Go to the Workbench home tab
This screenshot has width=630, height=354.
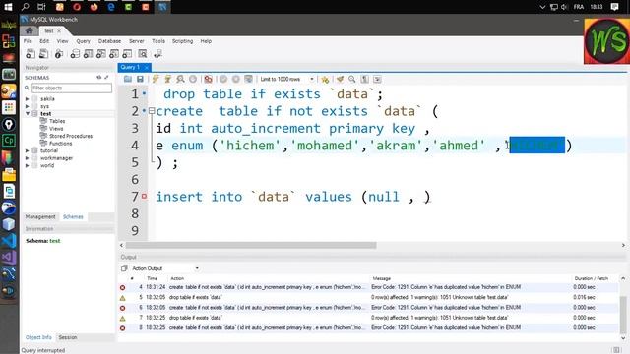(29, 30)
